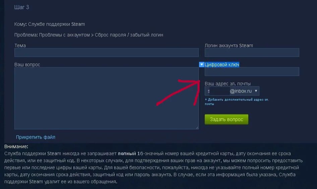This screenshot has width=317, height=189.
Task: Open the Прикрепить файл link
Action: (36, 137)
